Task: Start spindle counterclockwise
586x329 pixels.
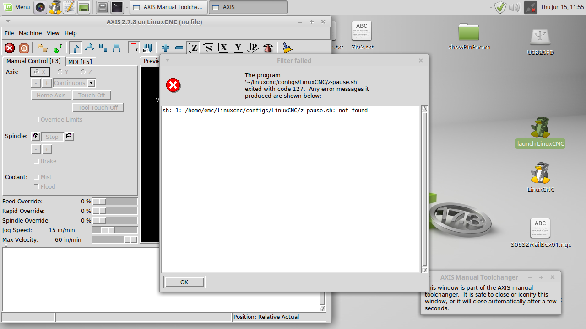Action: tap(35, 137)
